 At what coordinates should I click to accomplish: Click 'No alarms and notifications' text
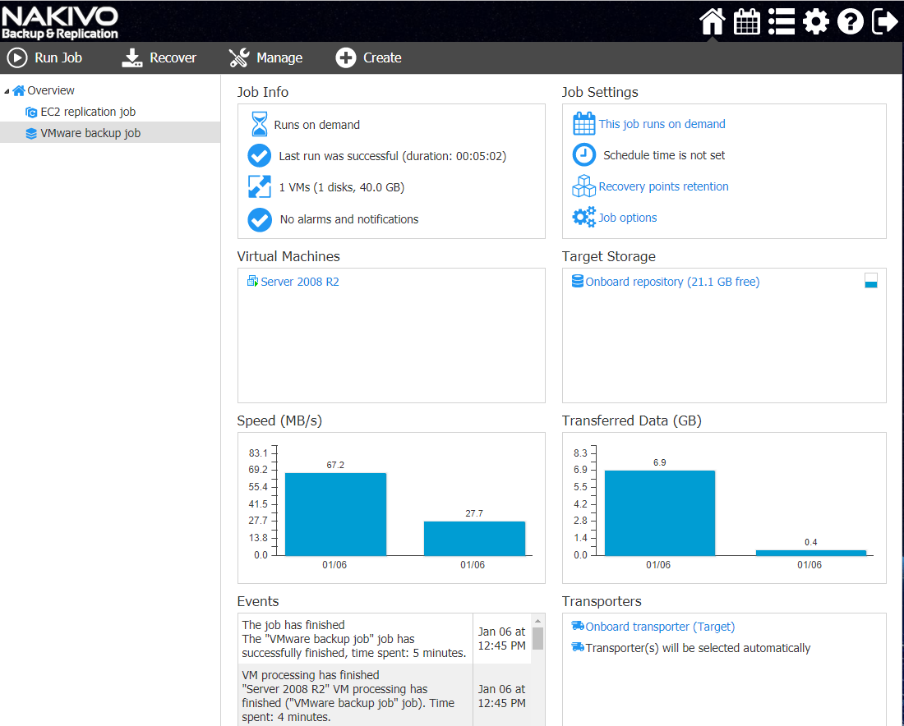[x=349, y=219]
